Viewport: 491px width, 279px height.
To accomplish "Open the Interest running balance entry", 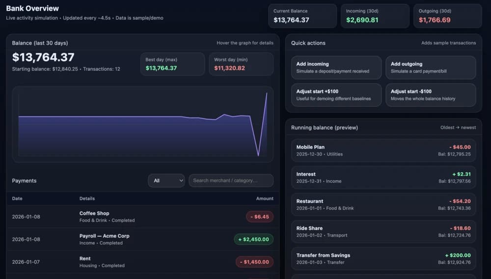I will pos(383,177).
